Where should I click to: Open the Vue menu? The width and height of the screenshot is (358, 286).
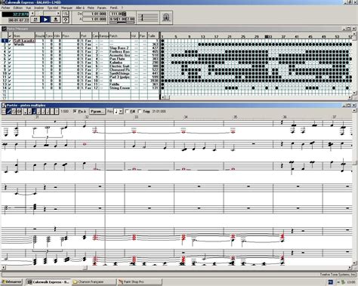(x=28, y=8)
